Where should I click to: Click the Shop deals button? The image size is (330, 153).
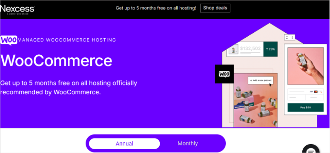coord(215,8)
